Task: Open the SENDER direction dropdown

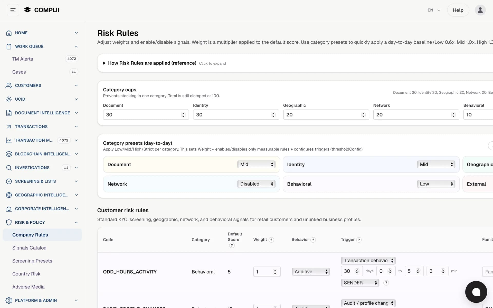Action: click(x=360, y=283)
